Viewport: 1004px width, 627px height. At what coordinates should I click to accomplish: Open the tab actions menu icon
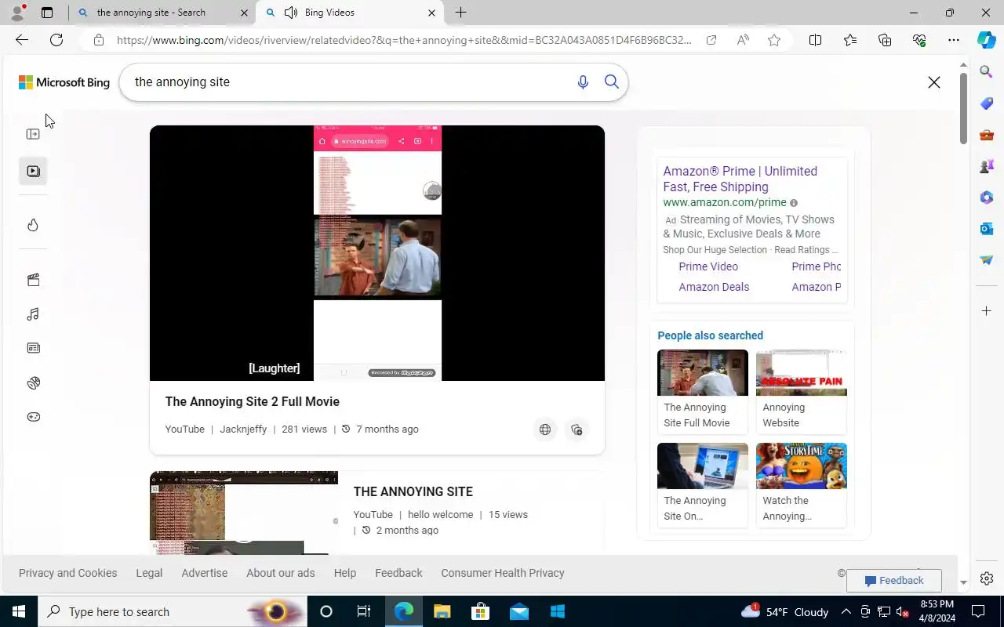click(47, 13)
